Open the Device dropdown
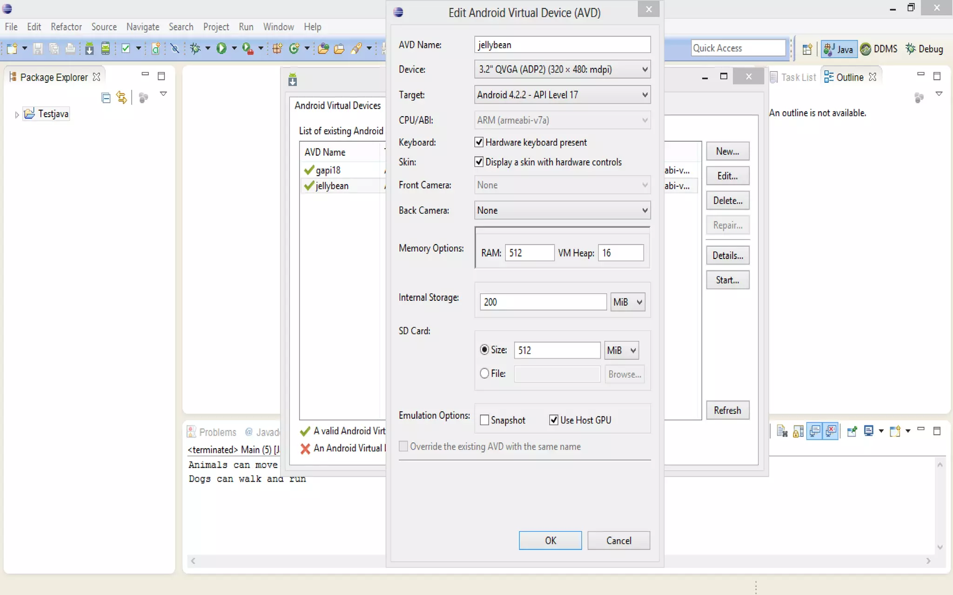Image resolution: width=953 pixels, height=595 pixels. click(562, 69)
